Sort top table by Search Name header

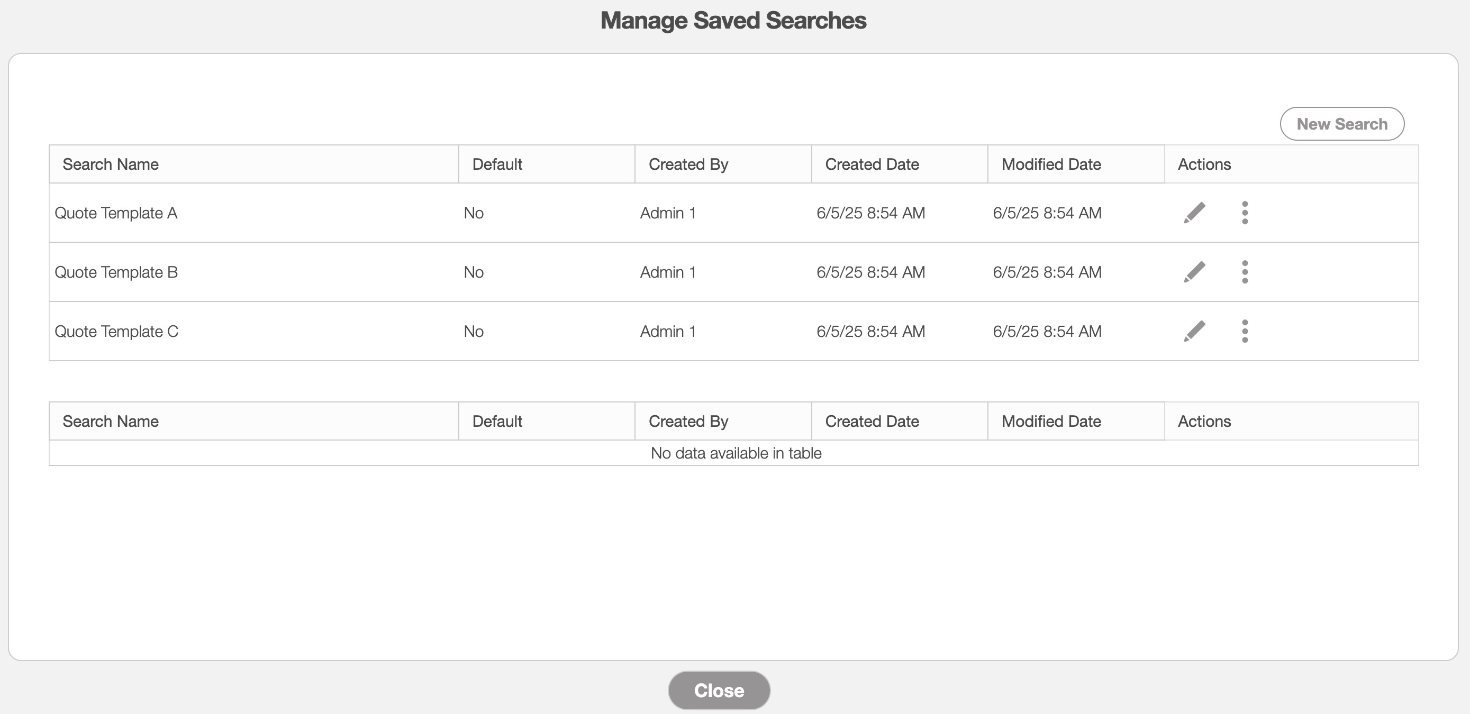(111, 164)
